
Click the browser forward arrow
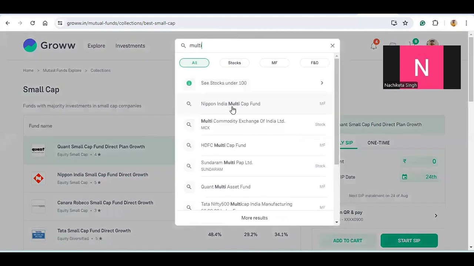coord(20,23)
